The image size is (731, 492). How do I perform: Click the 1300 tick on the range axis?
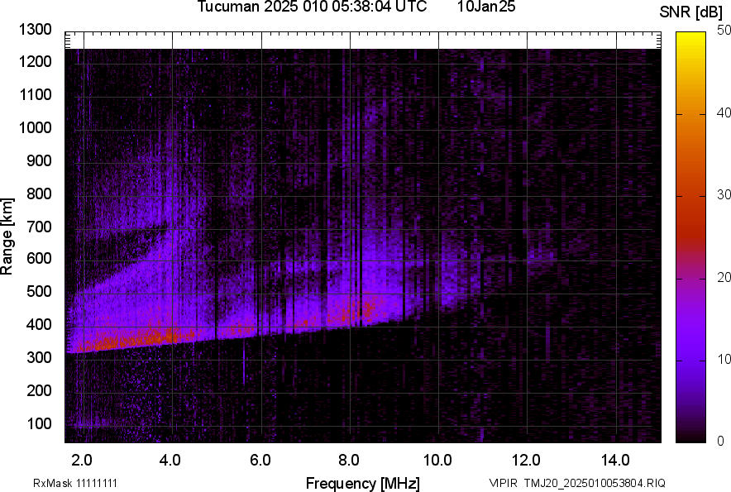36,31
